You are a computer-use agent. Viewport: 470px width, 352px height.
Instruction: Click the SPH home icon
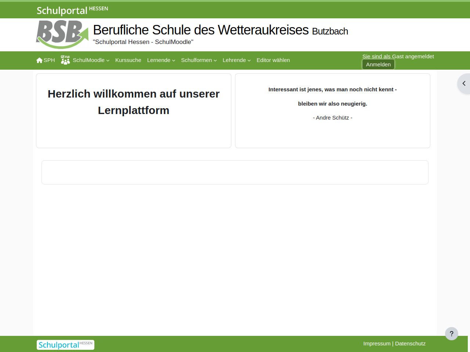[x=39, y=60]
